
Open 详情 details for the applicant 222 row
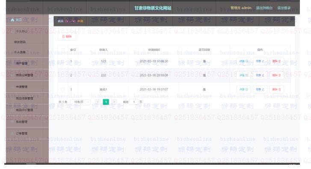(243, 75)
